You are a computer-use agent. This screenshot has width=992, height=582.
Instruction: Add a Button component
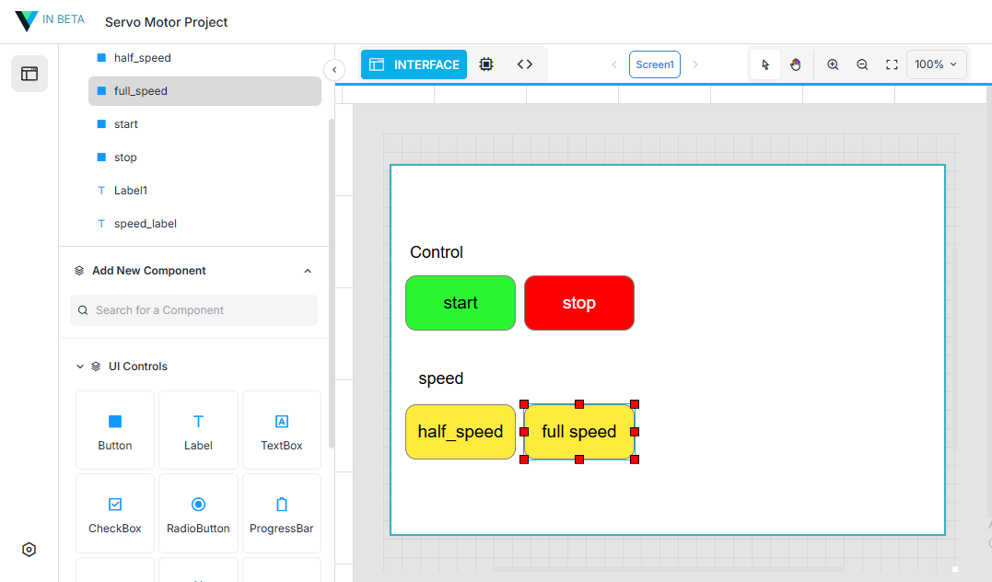point(115,430)
